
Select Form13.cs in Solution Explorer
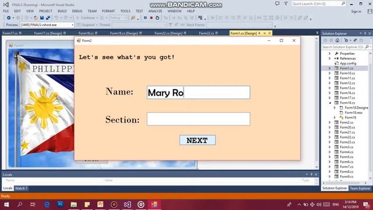[347, 88]
